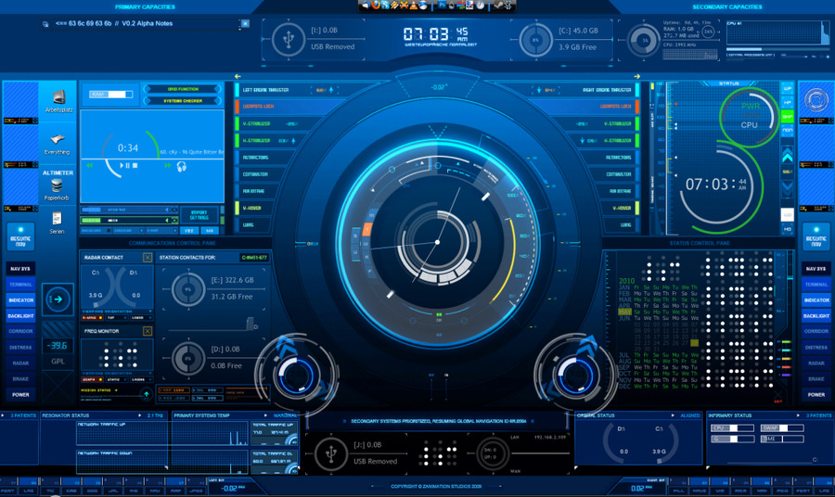The height and width of the screenshot is (497, 835).
Task: Open the Everything search icon
Action: click(x=58, y=141)
